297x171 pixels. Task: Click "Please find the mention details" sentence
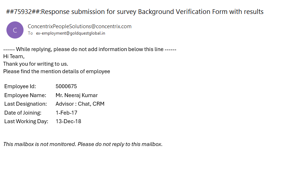coord(57,71)
